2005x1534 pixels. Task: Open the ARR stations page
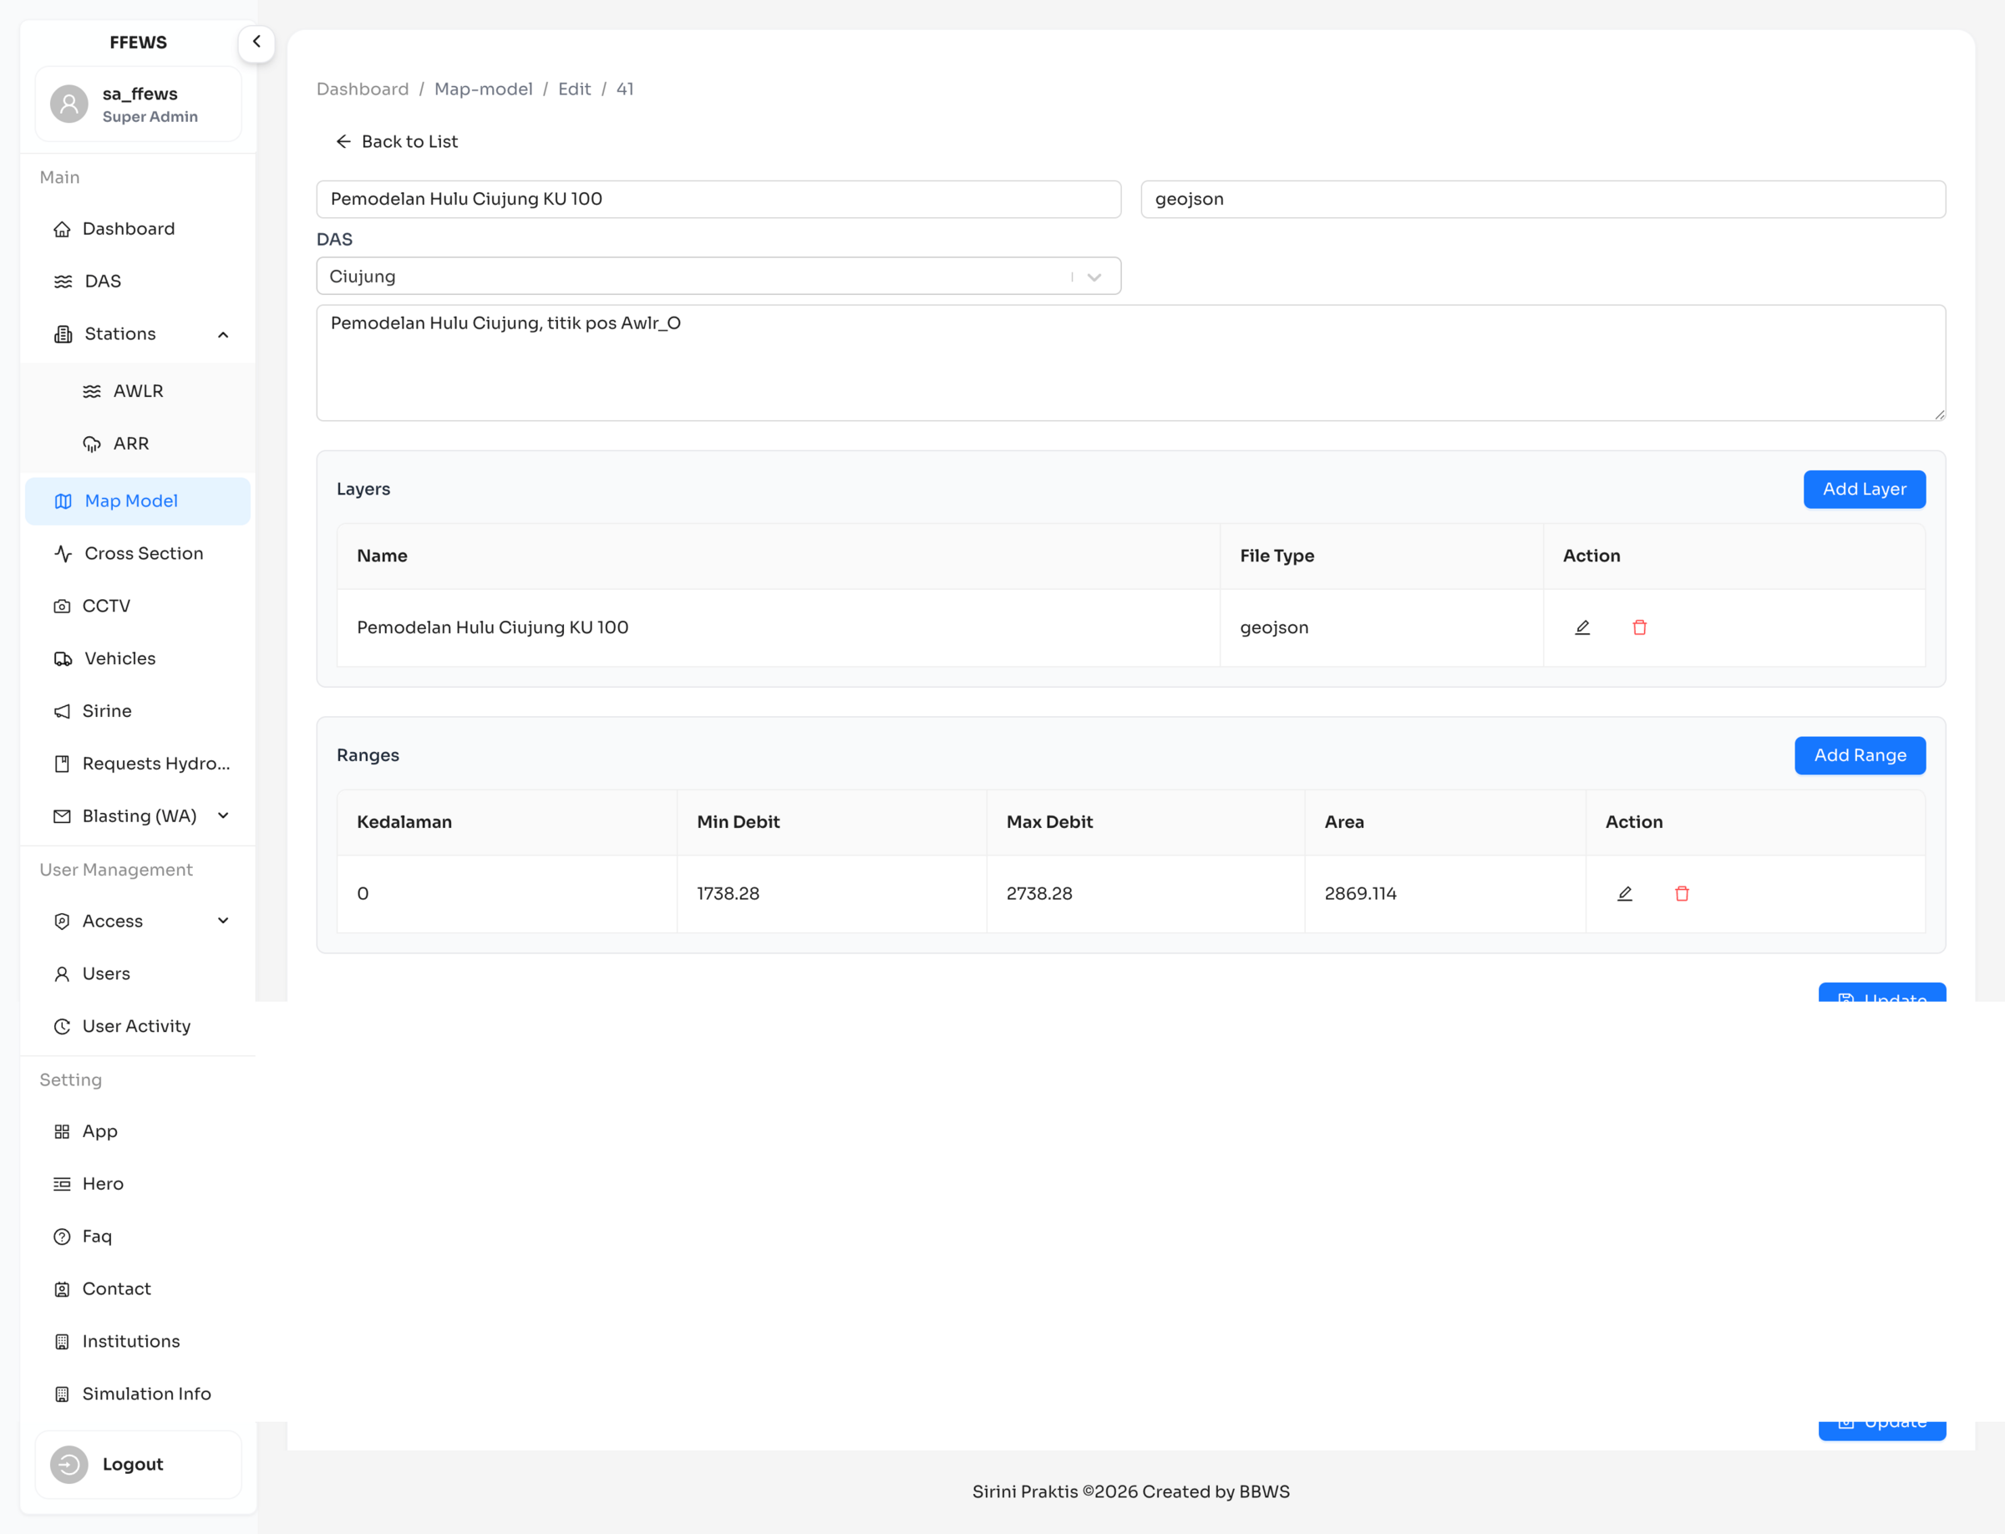[x=138, y=444]
